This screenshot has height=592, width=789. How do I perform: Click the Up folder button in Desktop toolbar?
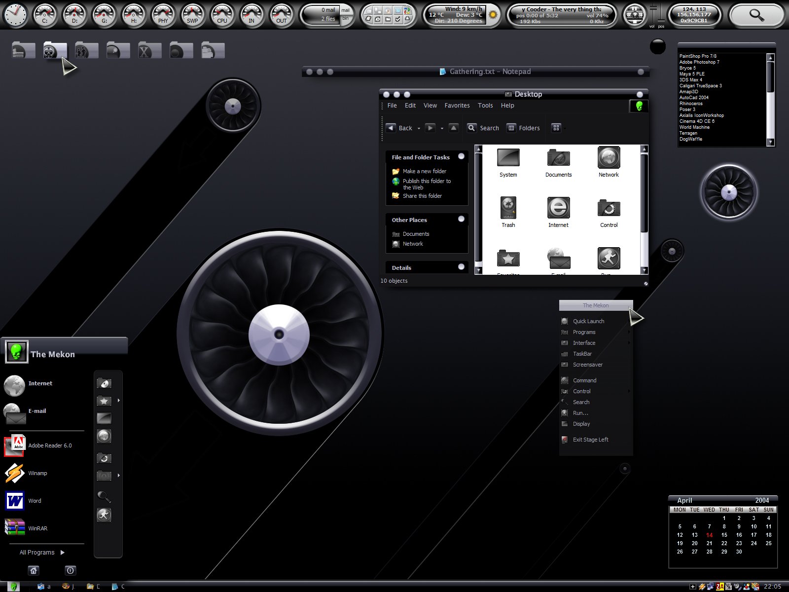[x=454, y=128]
